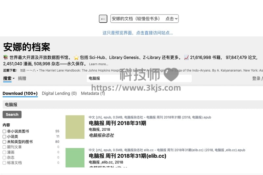The width and height of the screenshot is (263, 175).
Task: Click the books emoji icon before 世界最大开源
Action: click(6, 57)
